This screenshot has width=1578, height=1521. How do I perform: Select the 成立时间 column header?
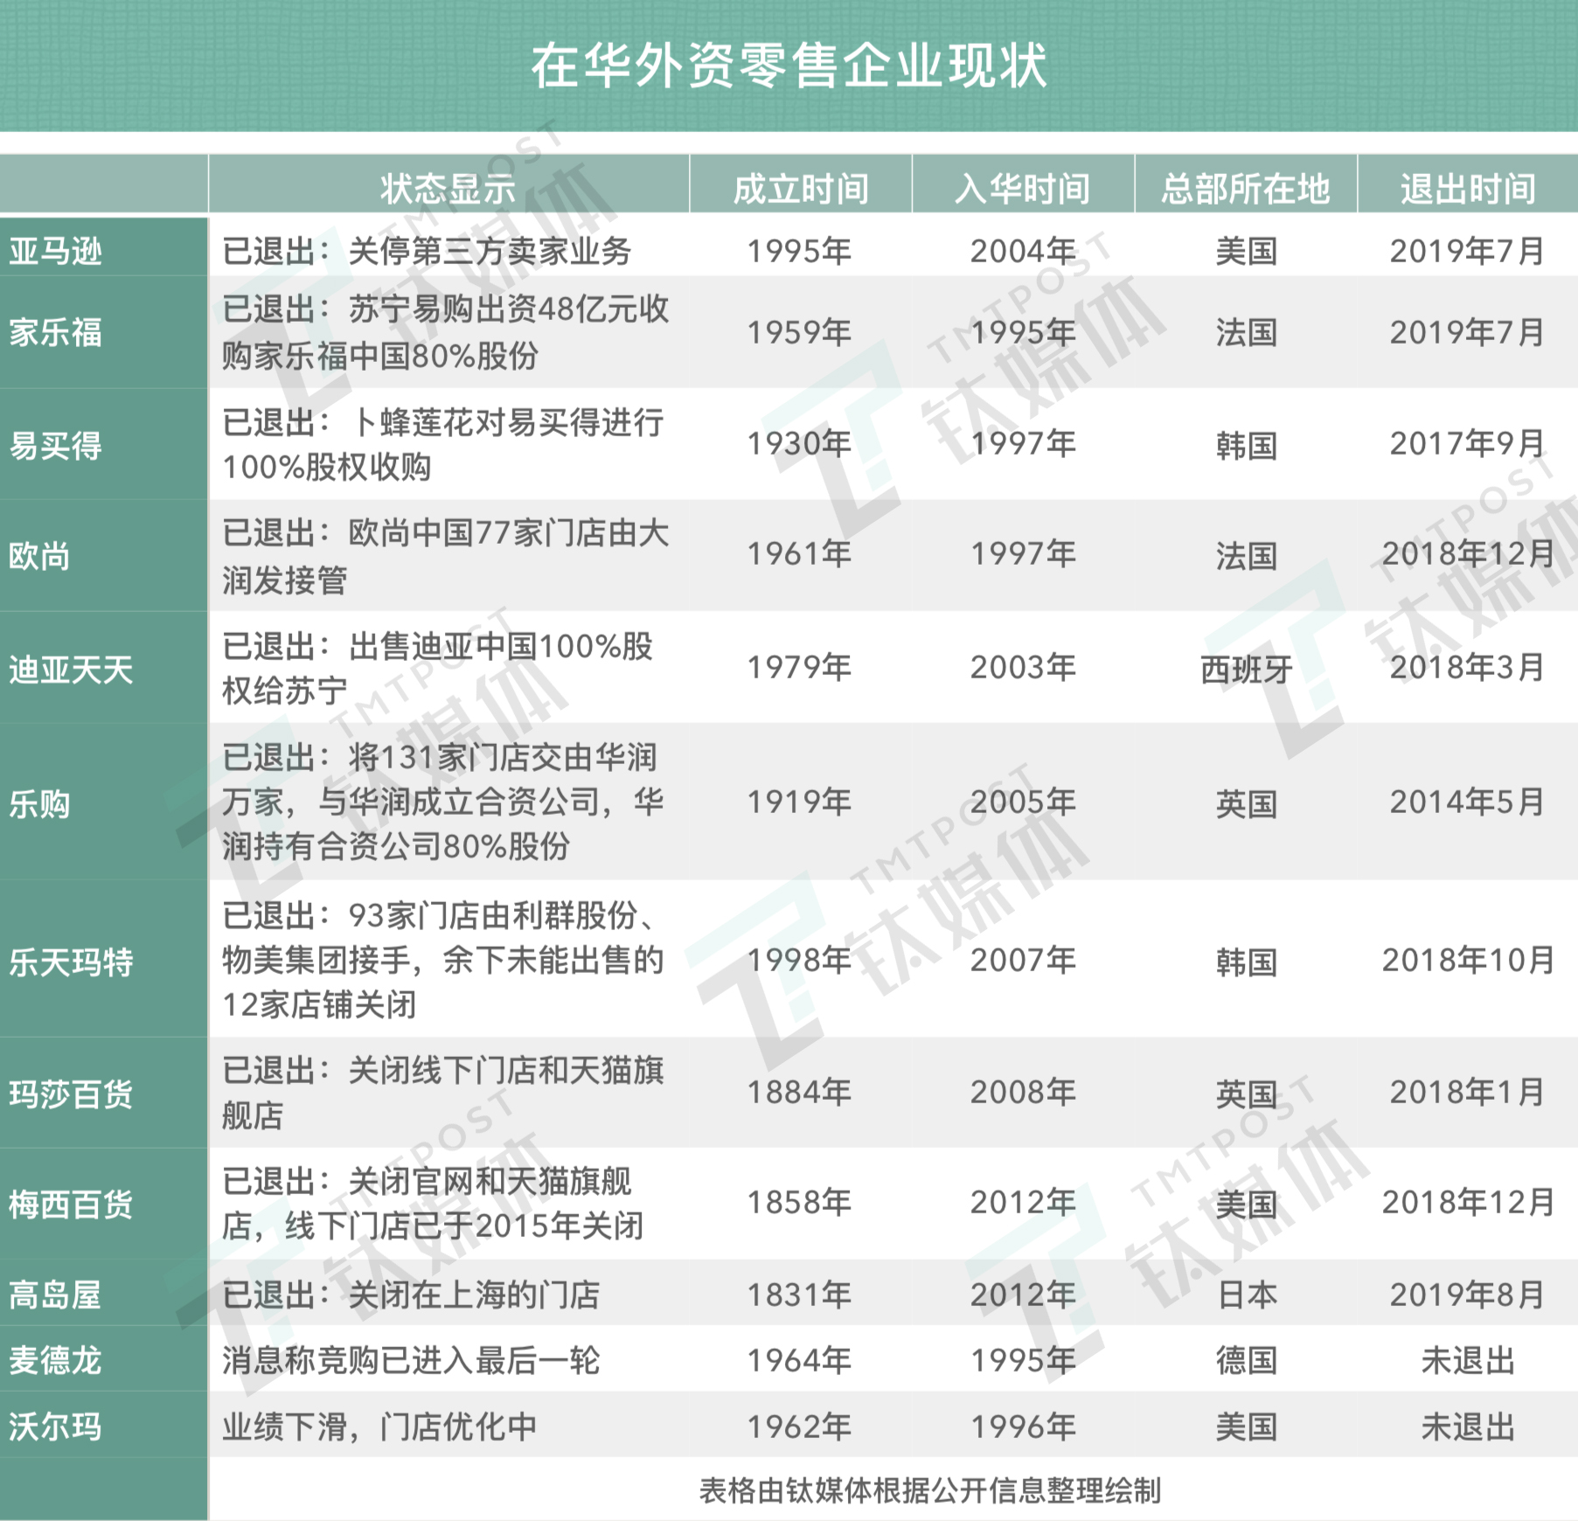(x=801, y=188)
